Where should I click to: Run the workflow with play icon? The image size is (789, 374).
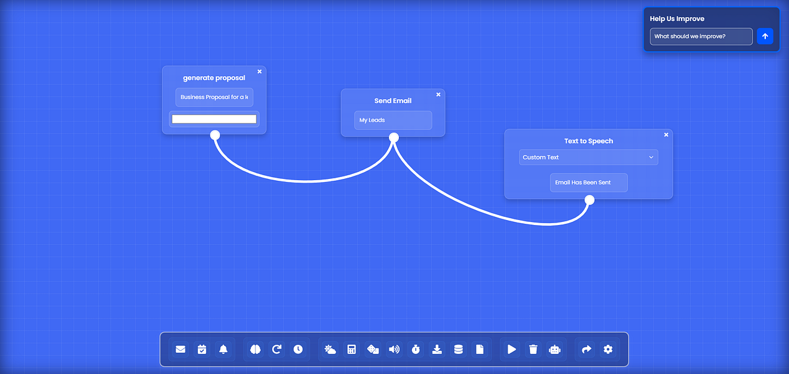512,349
